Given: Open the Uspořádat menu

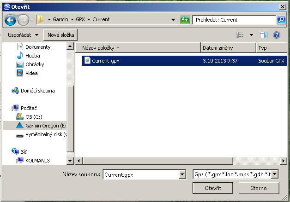Looking at the screenshot, I should tap(23, 35).
